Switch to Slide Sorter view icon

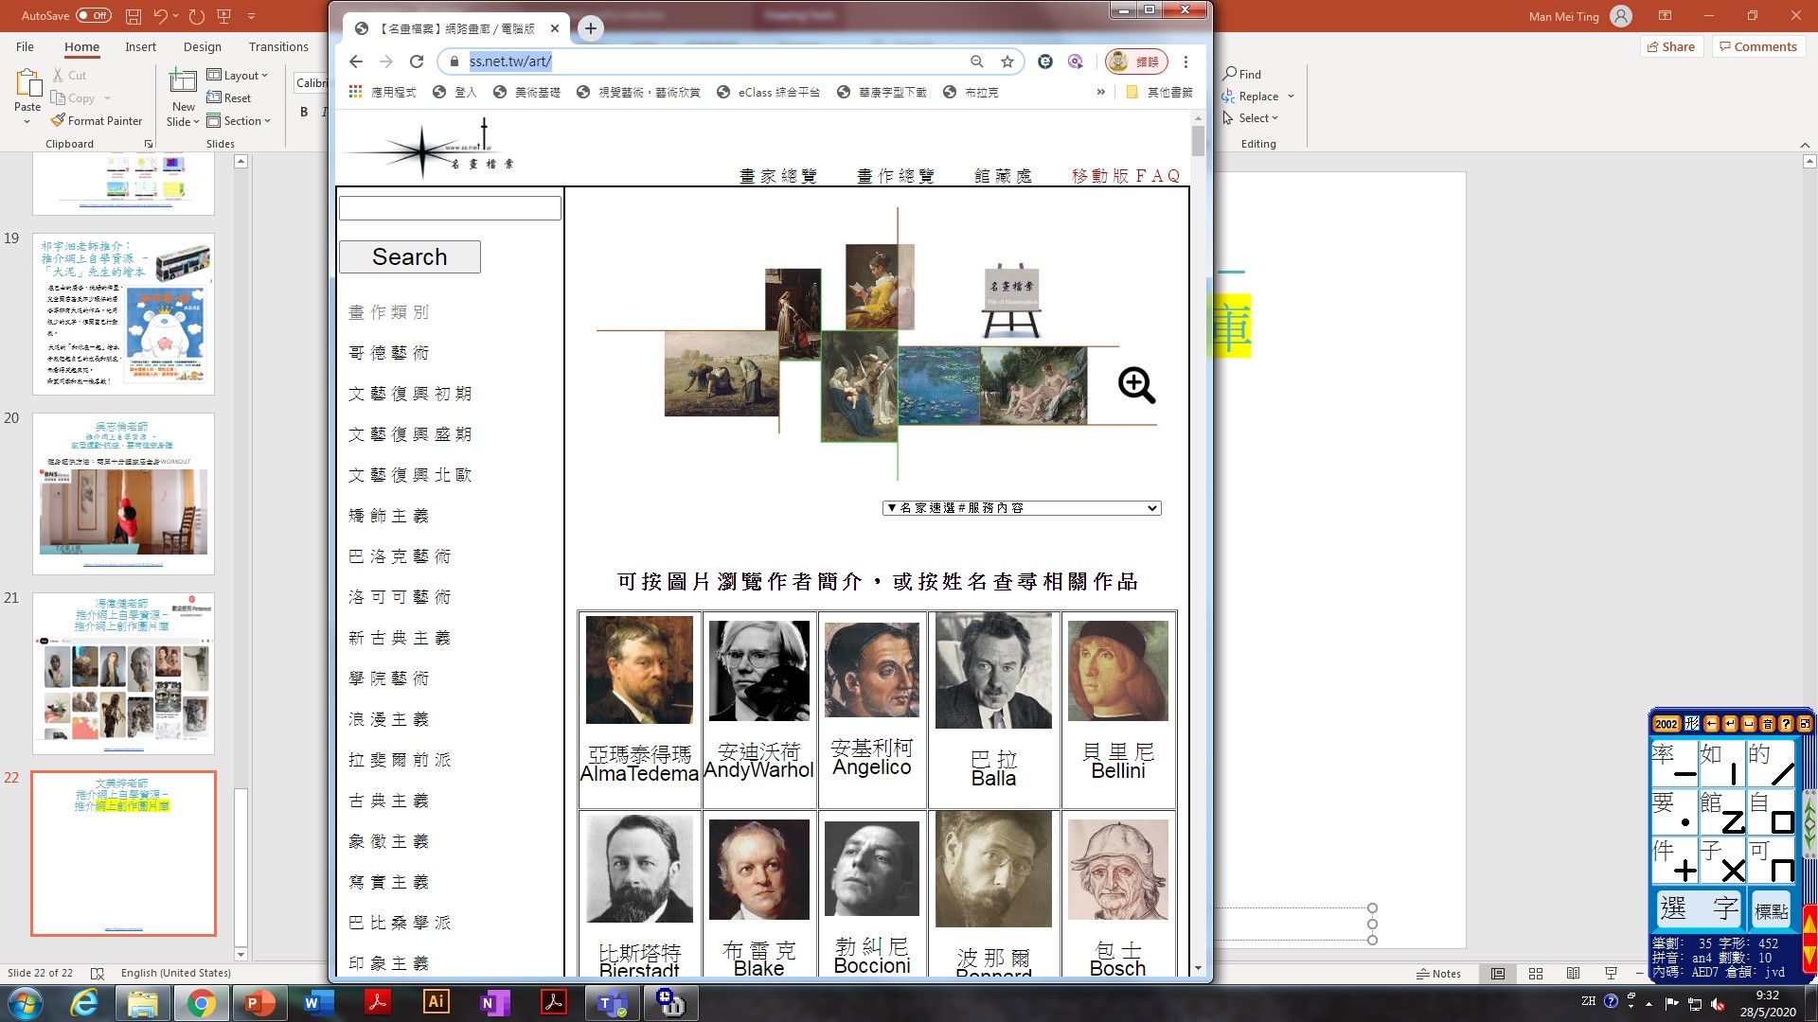[x=1536, y=974]
